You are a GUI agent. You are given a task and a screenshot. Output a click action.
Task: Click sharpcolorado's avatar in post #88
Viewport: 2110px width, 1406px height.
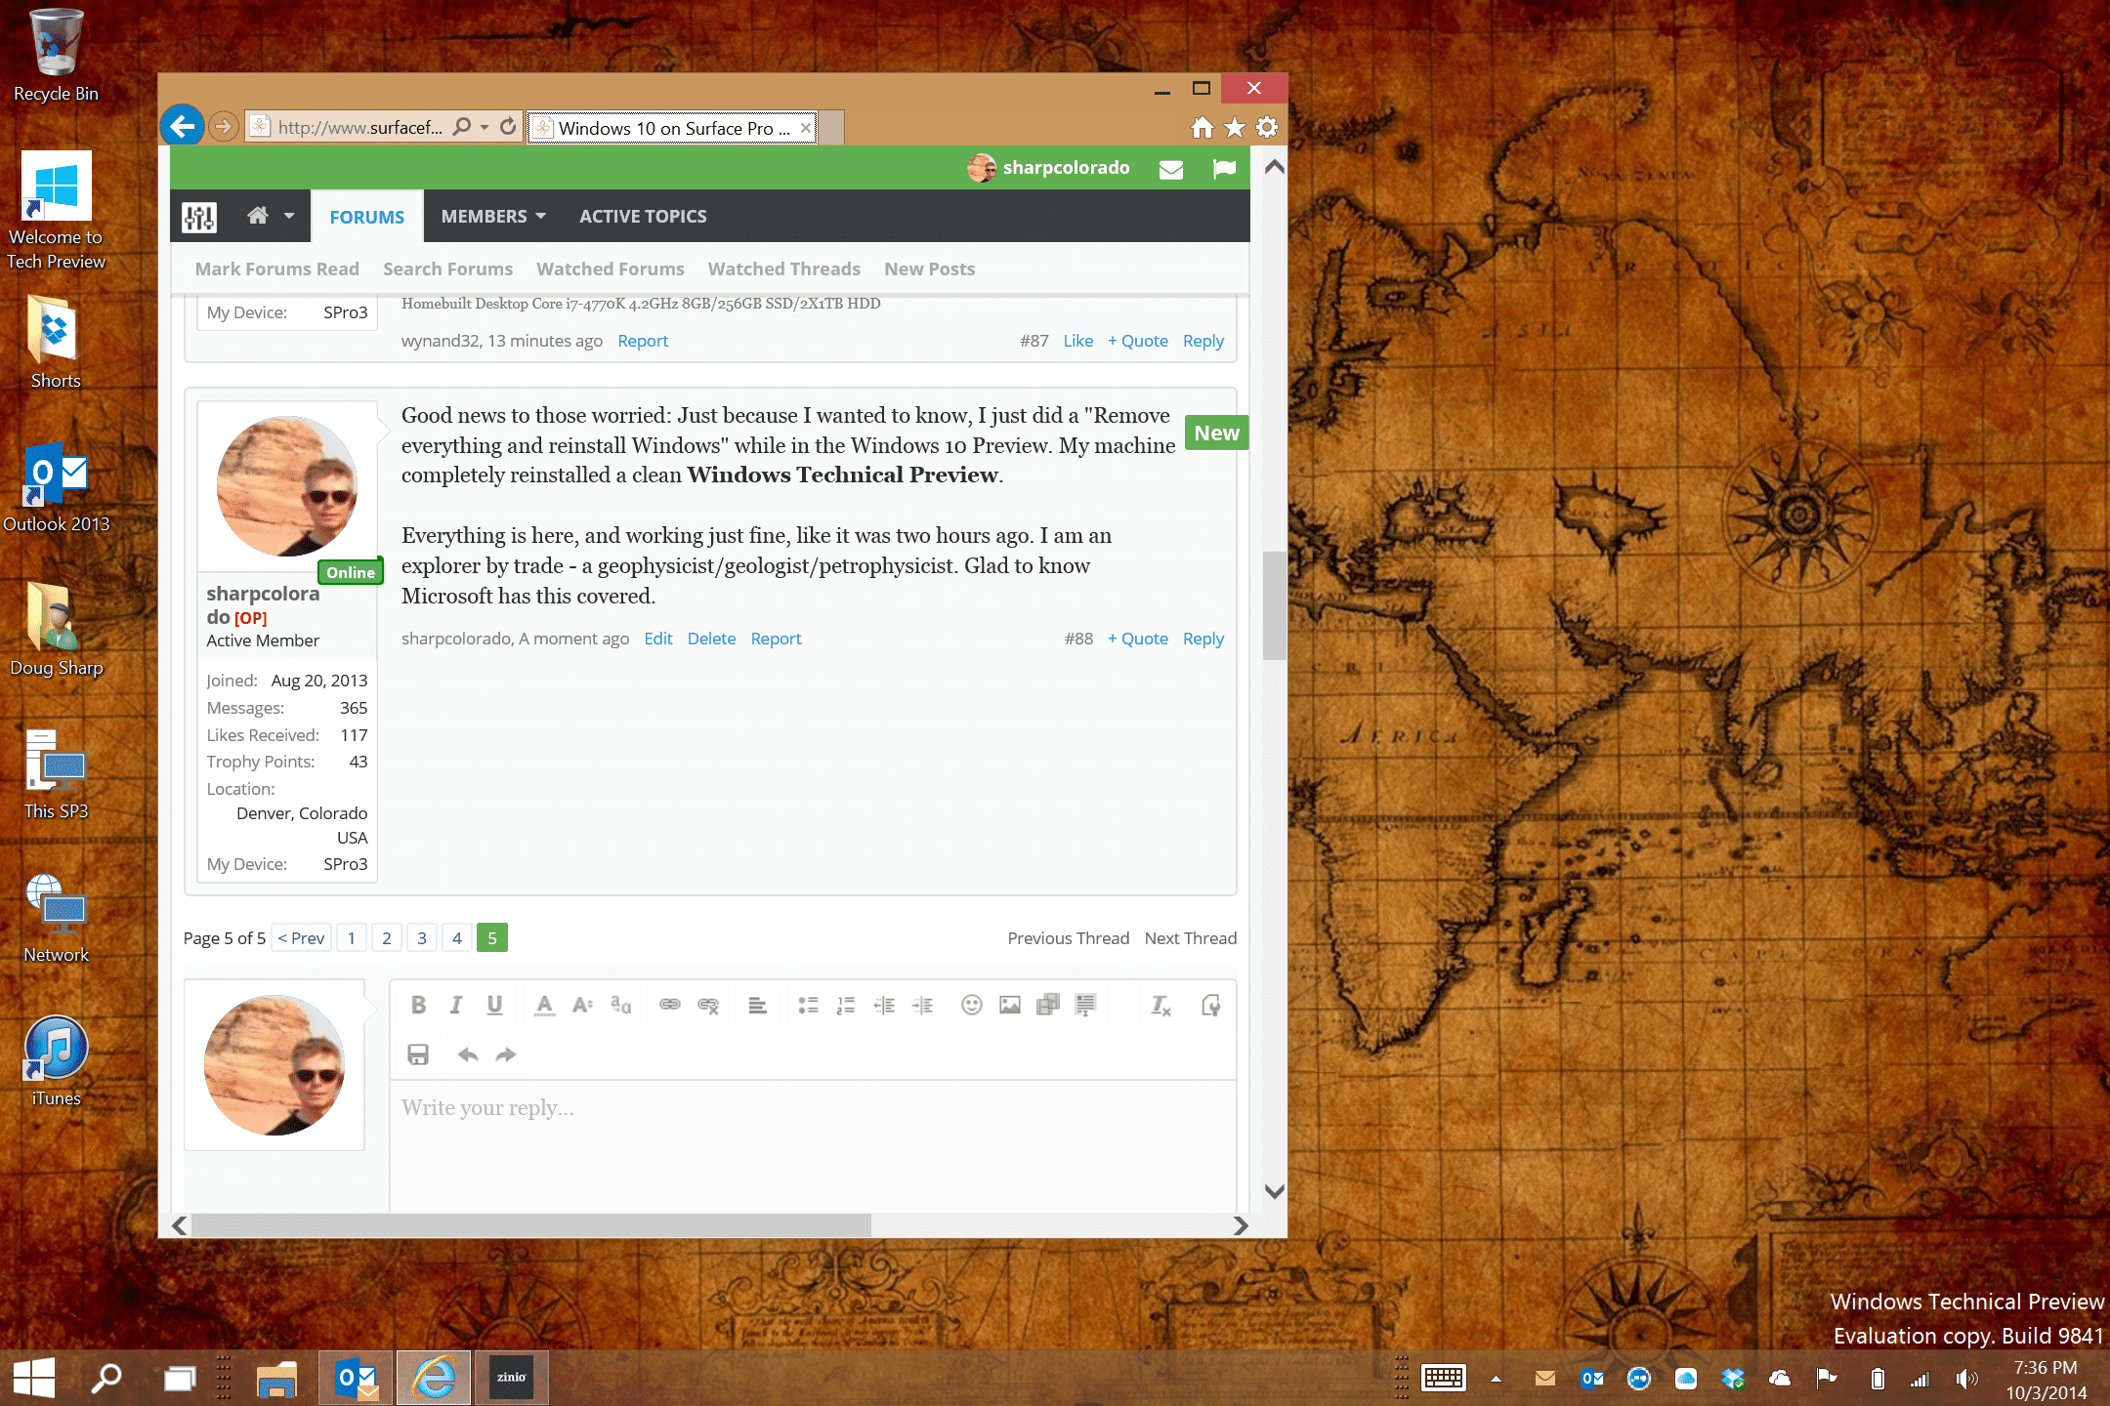pos(287,486)
